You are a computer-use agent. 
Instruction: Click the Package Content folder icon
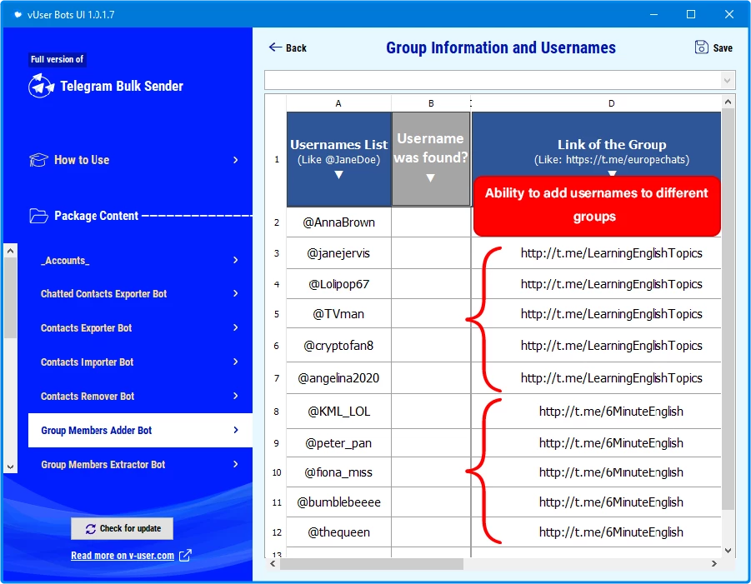39,216
